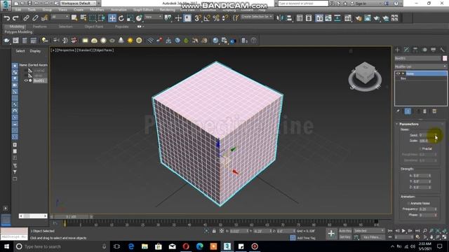Switch to the Freeform ribbon tab
This screenshot has width=449, height=252.
click(40, 27)
